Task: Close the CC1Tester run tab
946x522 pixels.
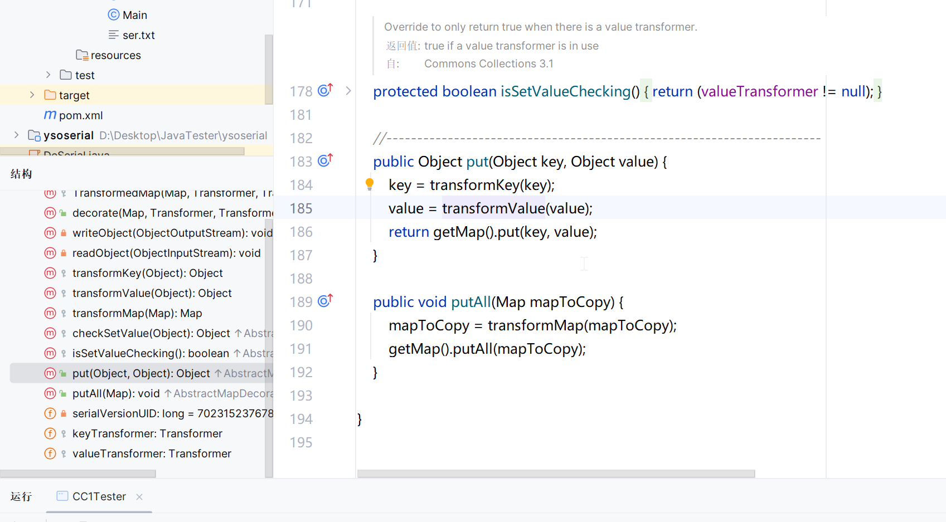Action: 139,497
